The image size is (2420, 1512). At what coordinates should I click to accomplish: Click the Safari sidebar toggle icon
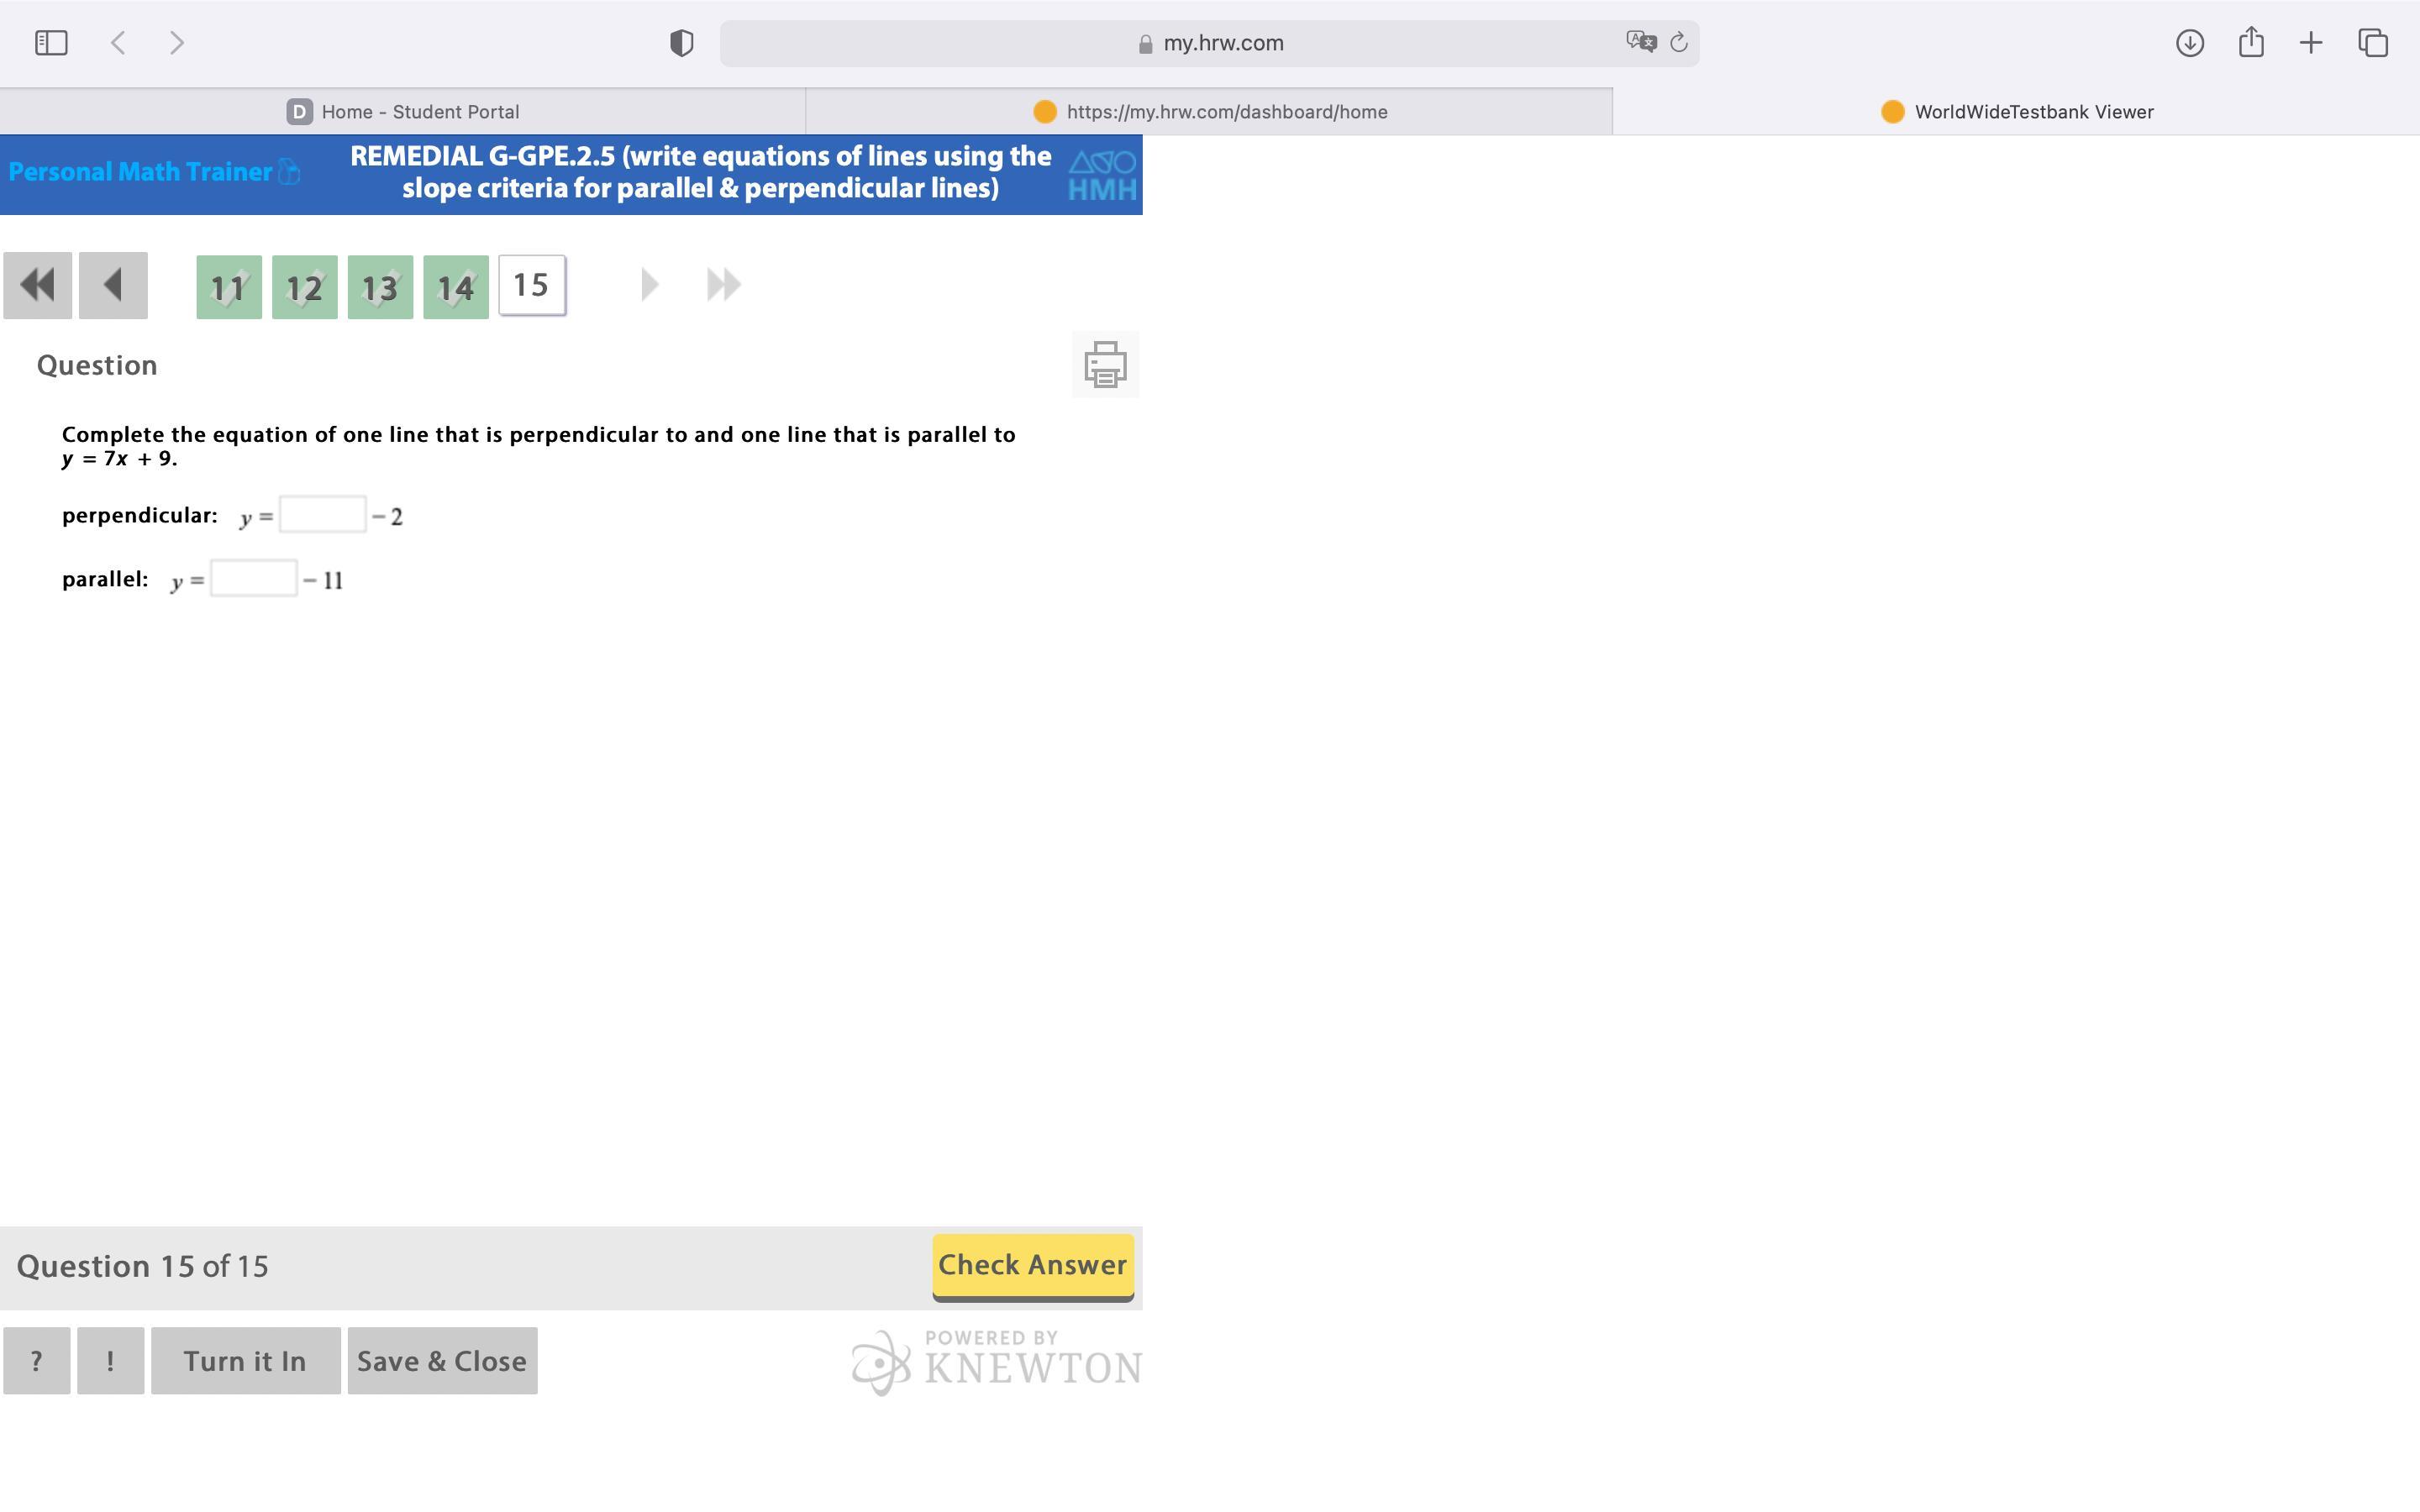click(51, 43)
